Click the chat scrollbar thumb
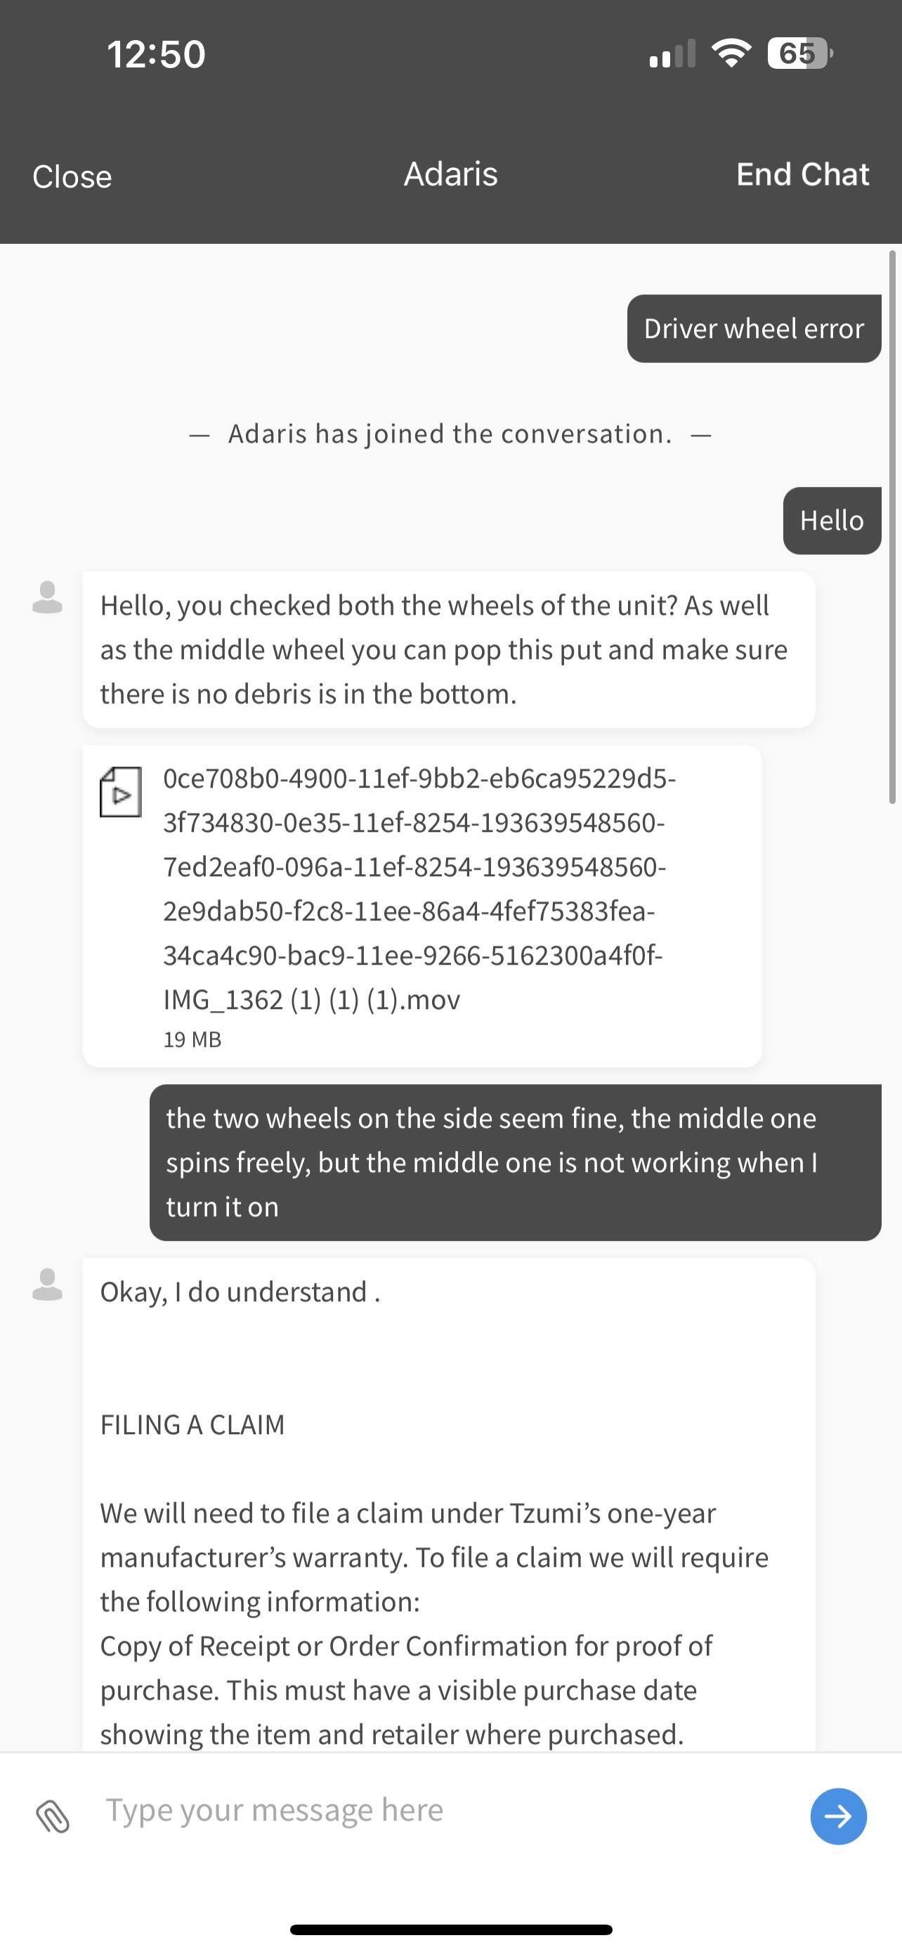The image size is (902, 1952). [x=892, y=526]
